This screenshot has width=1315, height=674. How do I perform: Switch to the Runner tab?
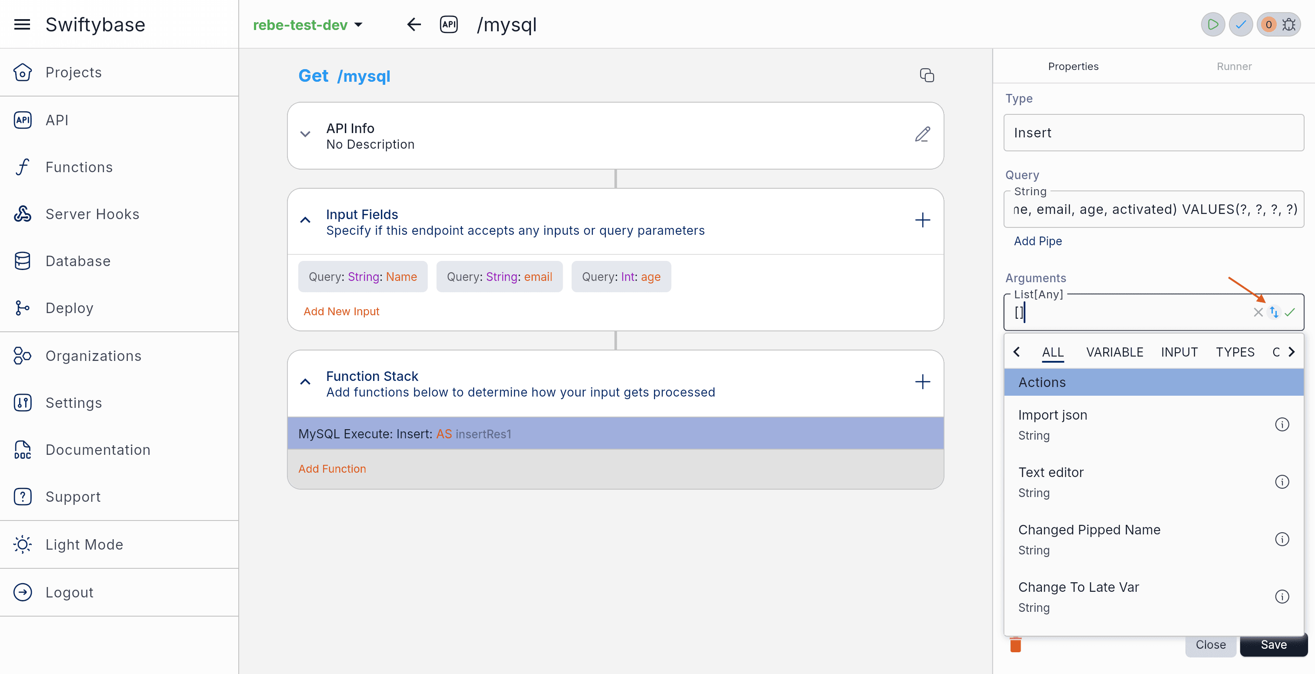click(x=1234, y=67)
